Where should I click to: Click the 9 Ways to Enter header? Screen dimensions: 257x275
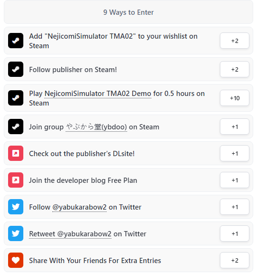pyautogui.click(x=128, y=12)
